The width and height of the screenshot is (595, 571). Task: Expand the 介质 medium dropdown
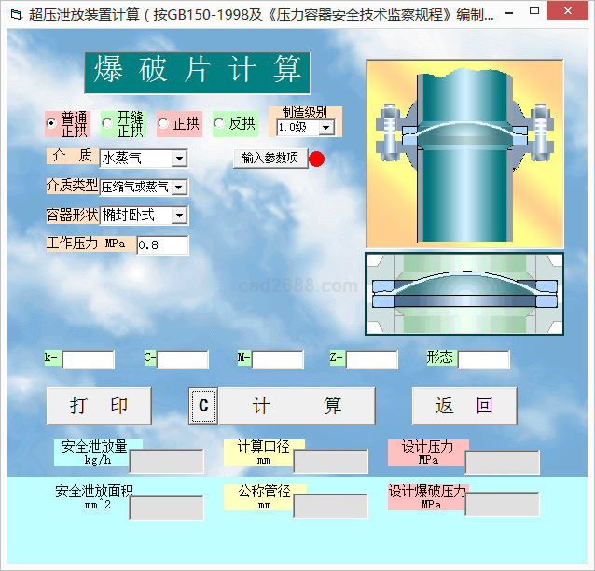[x=179, y=160]
